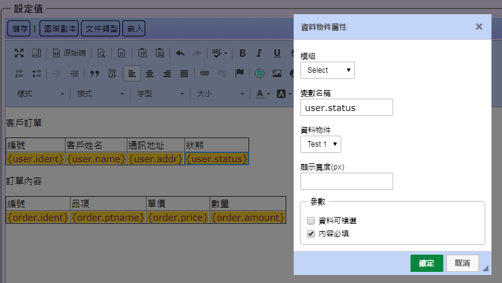Click the 取消 cancel button
The height and width of the screenshot is (283, 502).
[x=462, y=263]
